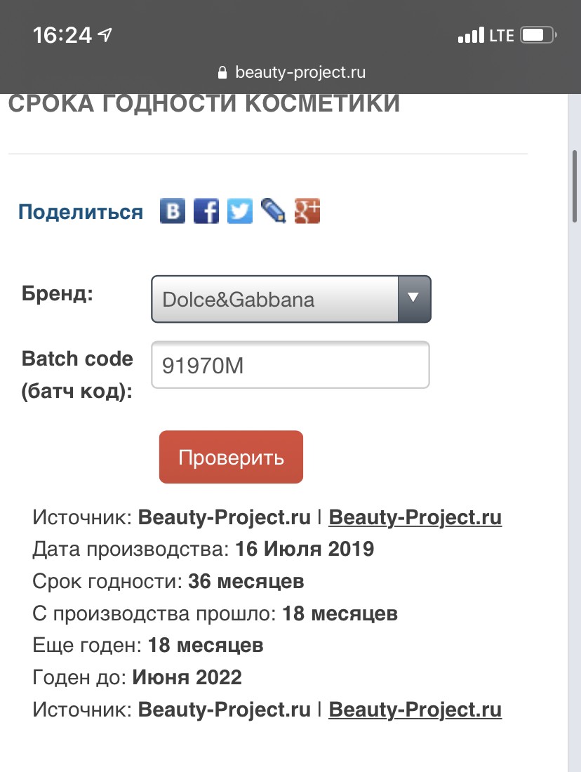Click the brand selector's down arrow
Screen dimensions: 581x772
[x=414, y=298]
